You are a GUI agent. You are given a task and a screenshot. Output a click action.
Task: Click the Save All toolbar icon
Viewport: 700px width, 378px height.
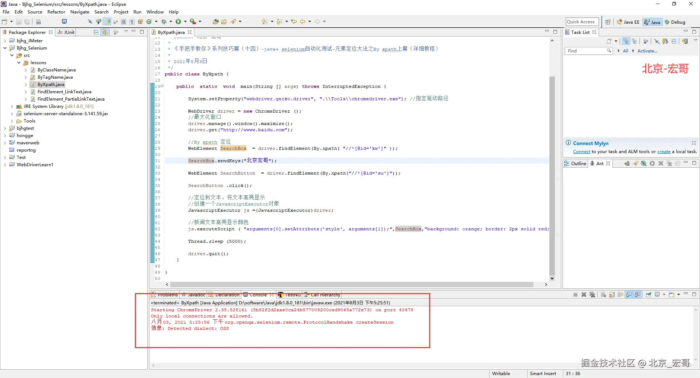[27, 22]
